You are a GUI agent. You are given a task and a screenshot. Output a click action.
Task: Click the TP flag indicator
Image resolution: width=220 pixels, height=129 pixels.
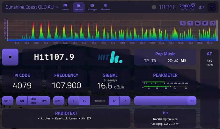[x=146, y=61]
